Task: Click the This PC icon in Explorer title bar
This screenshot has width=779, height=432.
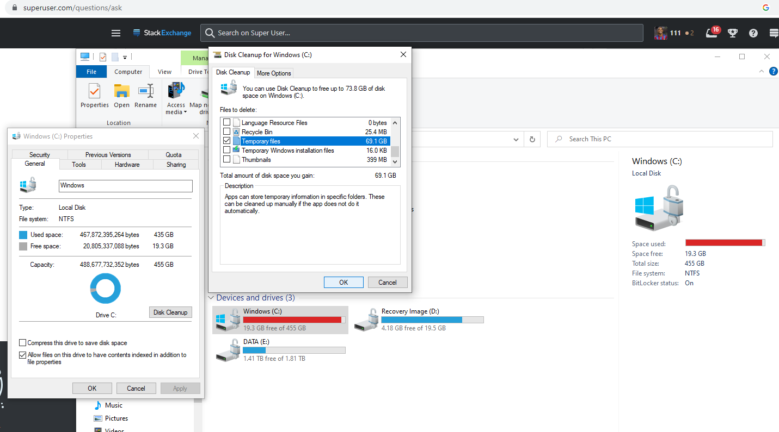Action: click(85, 57)
